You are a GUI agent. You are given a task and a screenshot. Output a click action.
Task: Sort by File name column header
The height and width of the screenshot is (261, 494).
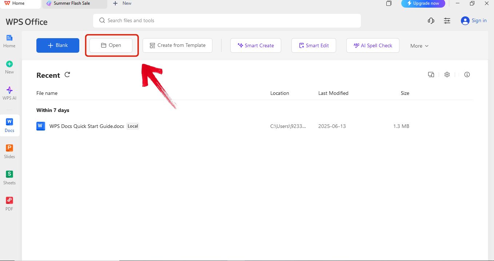point(47,93)
